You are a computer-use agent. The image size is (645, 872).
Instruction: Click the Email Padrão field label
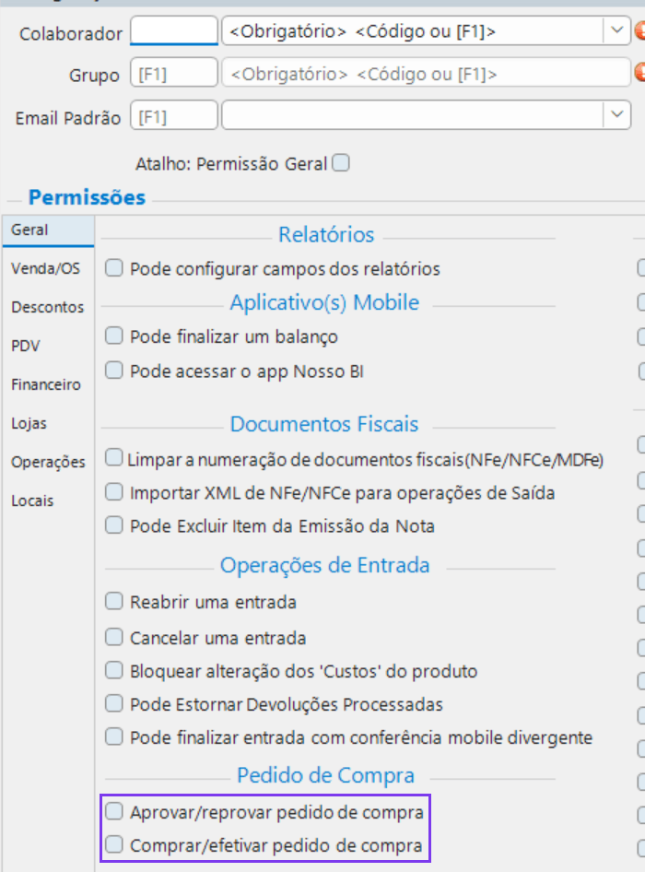point(68,118)
